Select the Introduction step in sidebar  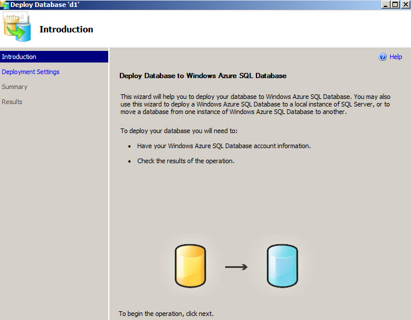54,57
